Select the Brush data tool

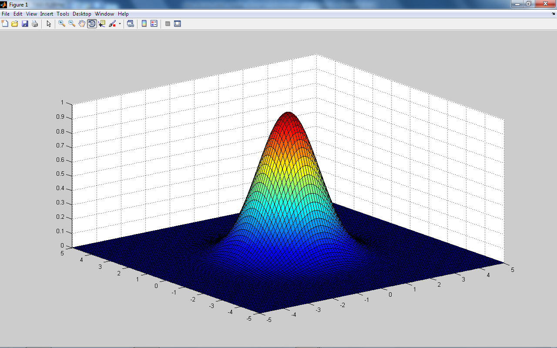pyautogui.click(x=112, y=23)
